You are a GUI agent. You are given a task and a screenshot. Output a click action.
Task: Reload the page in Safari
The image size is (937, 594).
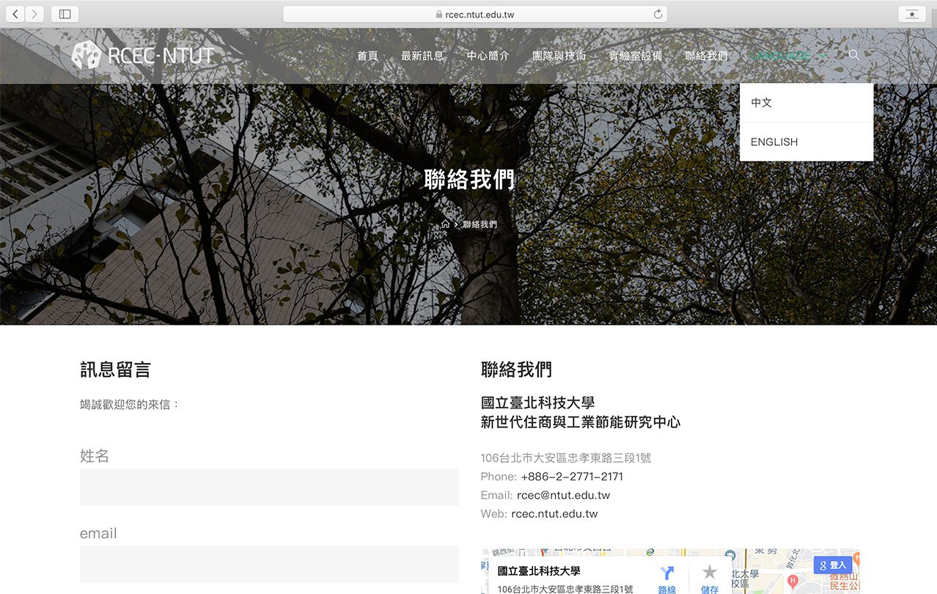tap(658, 14)
